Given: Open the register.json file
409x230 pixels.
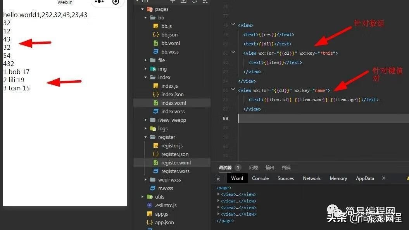Looking at the screenshot, I should point(174,154).
